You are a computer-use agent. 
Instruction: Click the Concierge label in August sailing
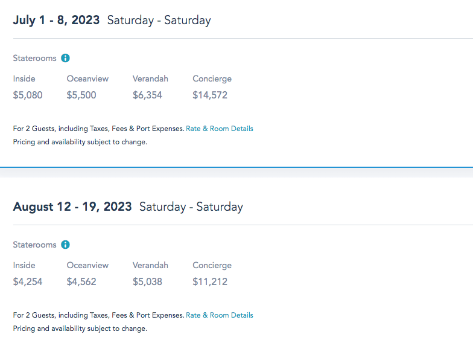point(212,265)
